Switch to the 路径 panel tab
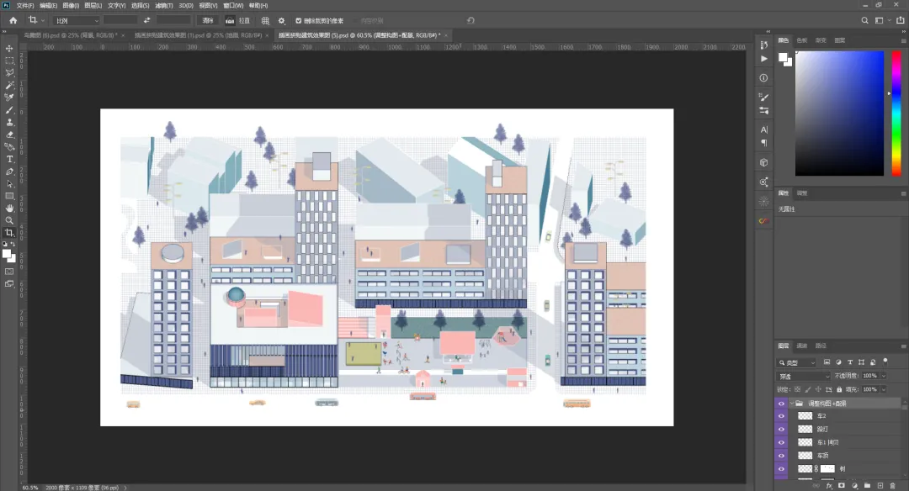 click(821, 346)
